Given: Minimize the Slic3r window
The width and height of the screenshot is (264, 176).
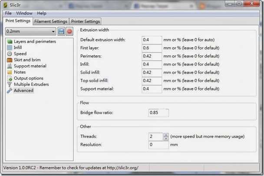Looking at the screenshot, I should point(230,4).
